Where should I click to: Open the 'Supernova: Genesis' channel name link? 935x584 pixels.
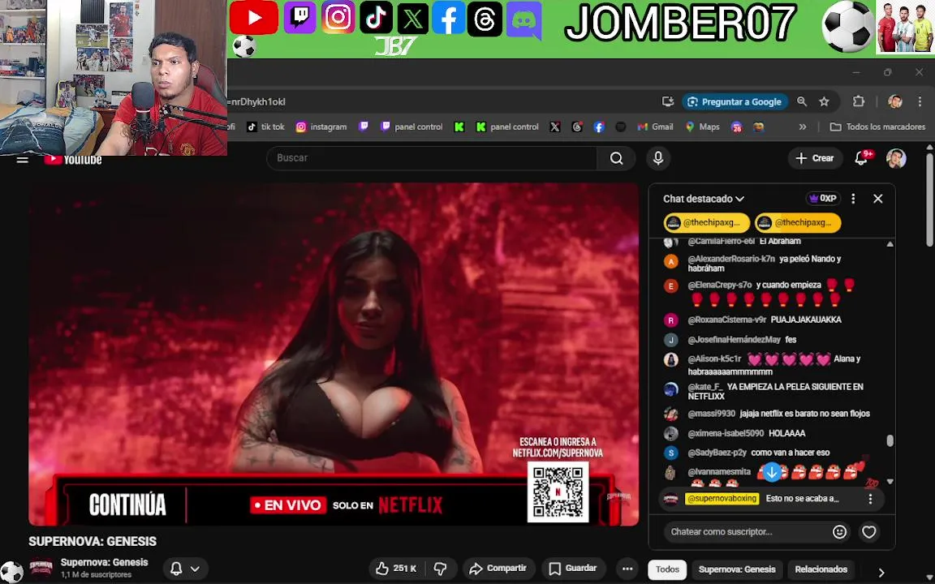click(105, 562)
